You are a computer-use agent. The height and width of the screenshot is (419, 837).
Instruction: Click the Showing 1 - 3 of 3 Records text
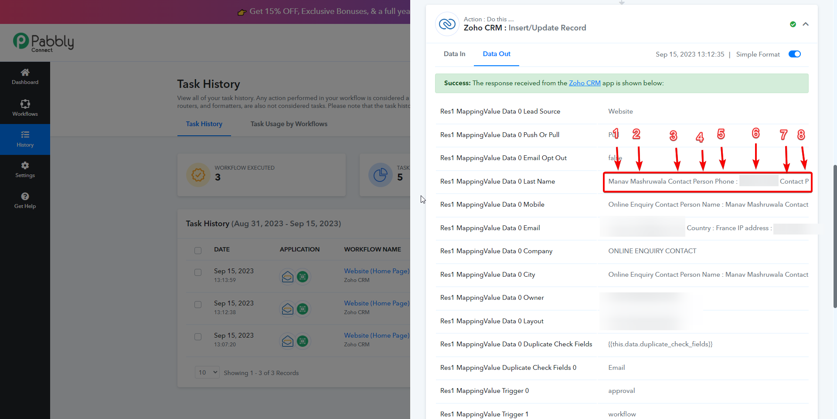[261, 373]
